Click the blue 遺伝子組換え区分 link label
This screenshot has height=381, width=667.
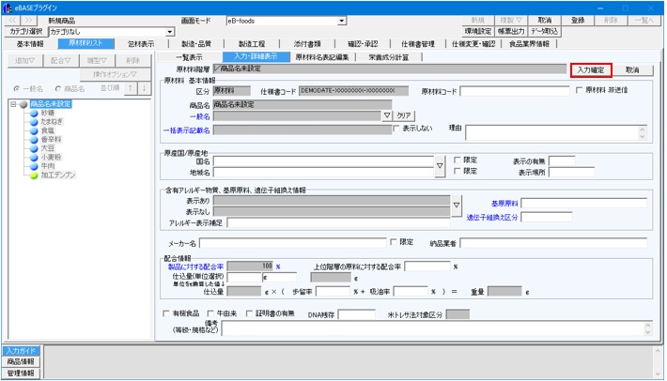491,218
